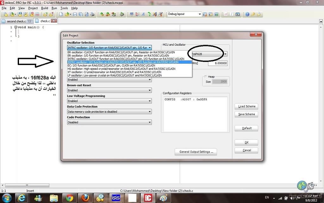Select the XT oscillator option in the list
The height and width of the screenshot is (203, 324).
click(x=129, y=72)
